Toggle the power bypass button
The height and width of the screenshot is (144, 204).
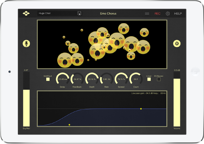[x=177, y=43]
